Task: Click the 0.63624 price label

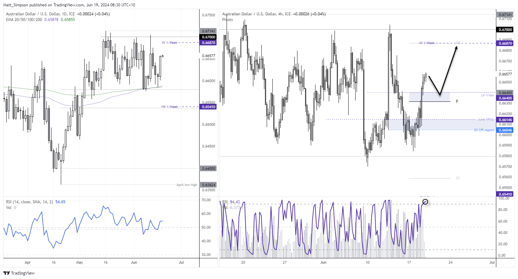Action: (208, 185)
